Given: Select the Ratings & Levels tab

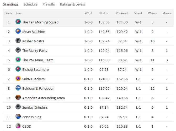Looking at the screenshot, I should 72,4.
